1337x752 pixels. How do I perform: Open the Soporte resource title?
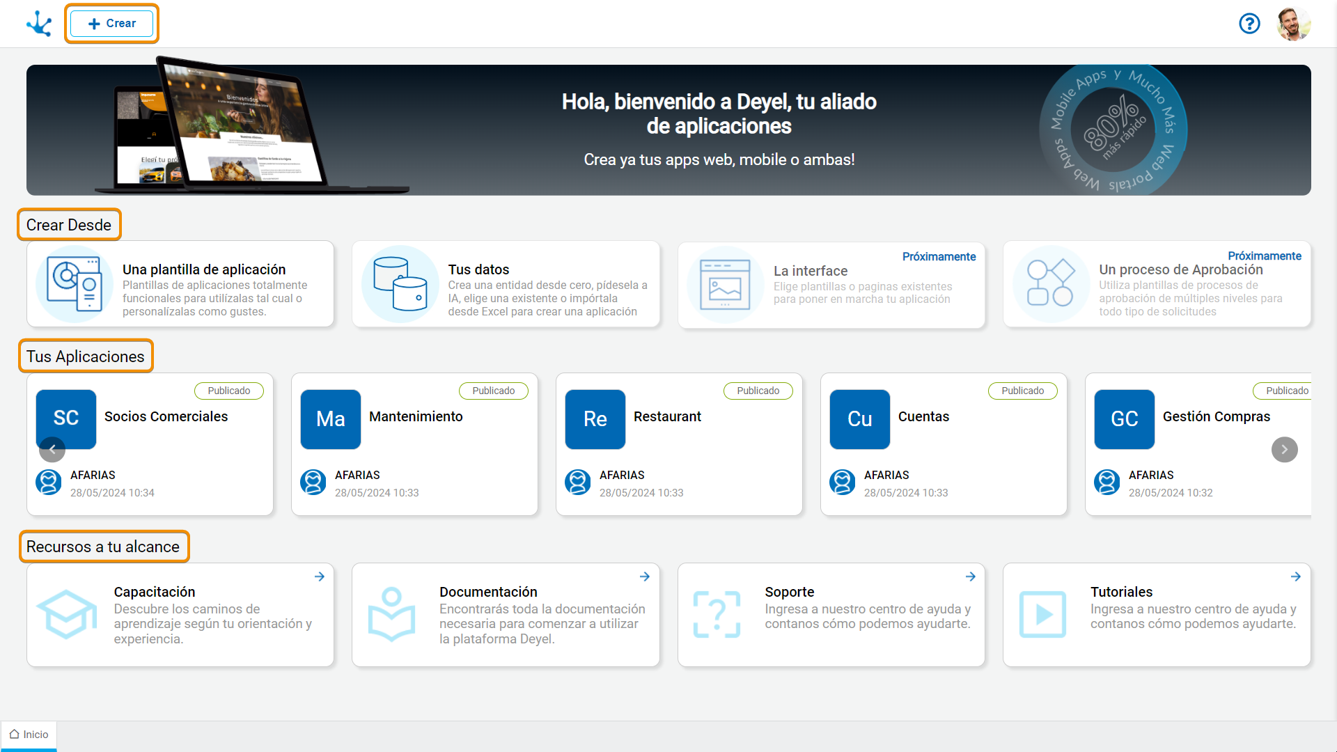click(790, 592)
